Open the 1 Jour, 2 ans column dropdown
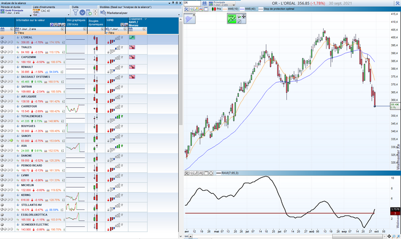The height and width of the screenshot is (239, 401). [62, 29]
